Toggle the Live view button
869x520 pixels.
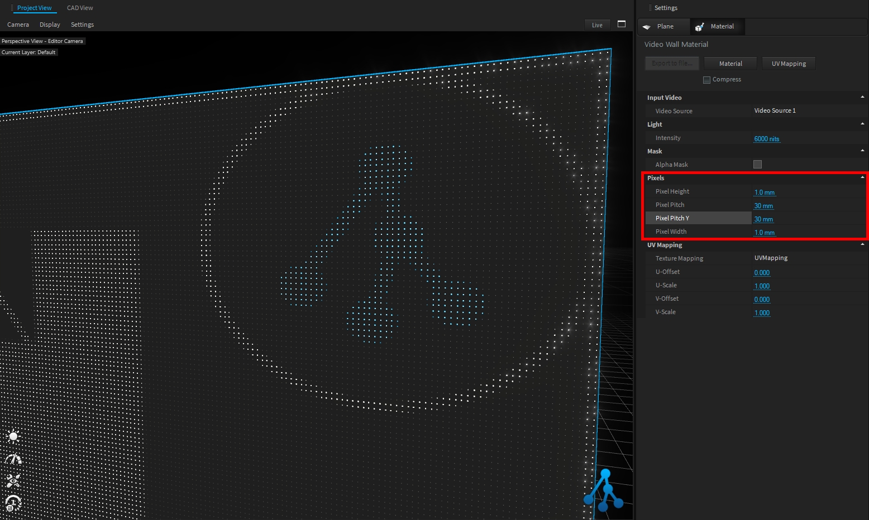[597, 25]
